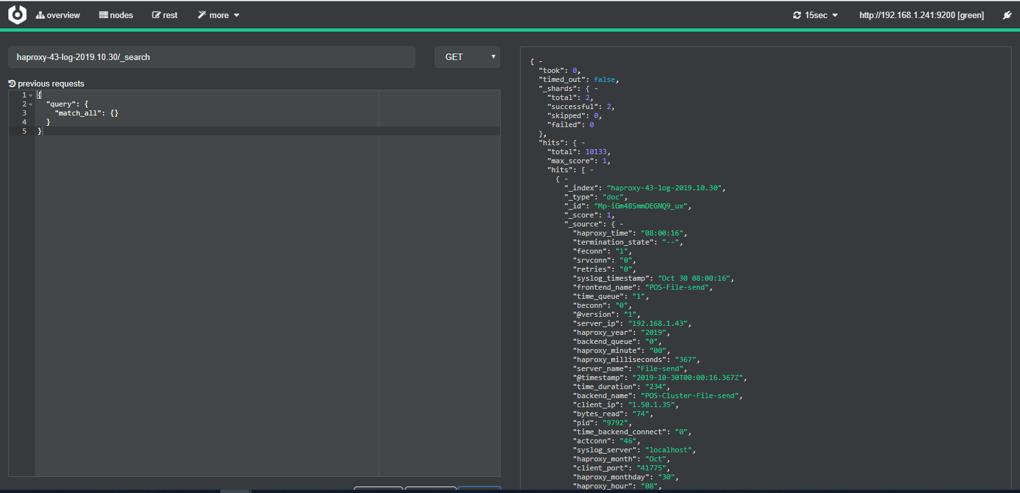Image resolution: width=1020 pixels, height=493 pixels.
Task: Fold editor line 1 code block
Action: click(x=30, y=95)
